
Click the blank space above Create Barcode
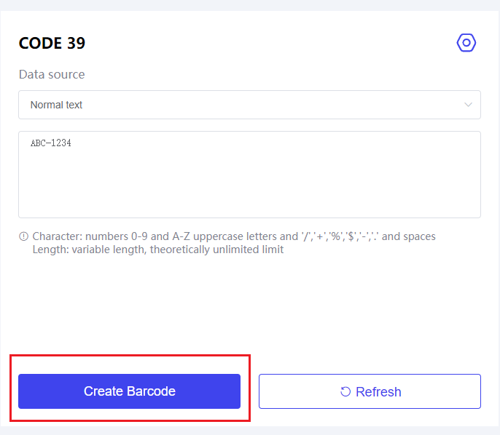(129, 313)
